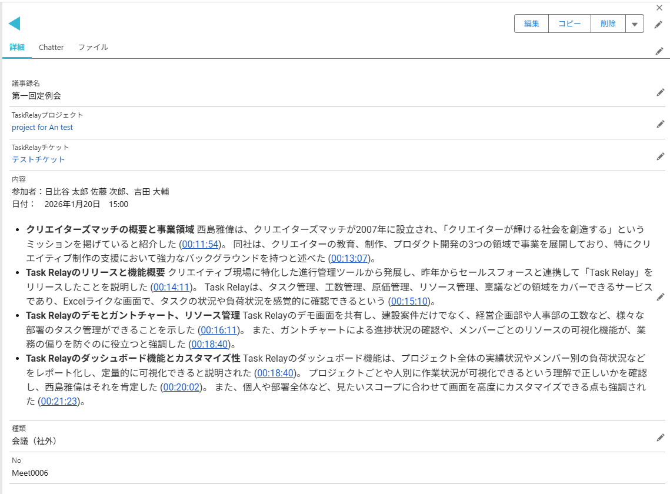670x494 pixels.
Task: Jump to timestamp 00:16:11
Action: 219,330
